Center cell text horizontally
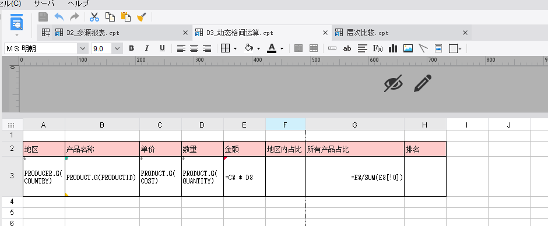Screen dimensions: 548x226 194,48
